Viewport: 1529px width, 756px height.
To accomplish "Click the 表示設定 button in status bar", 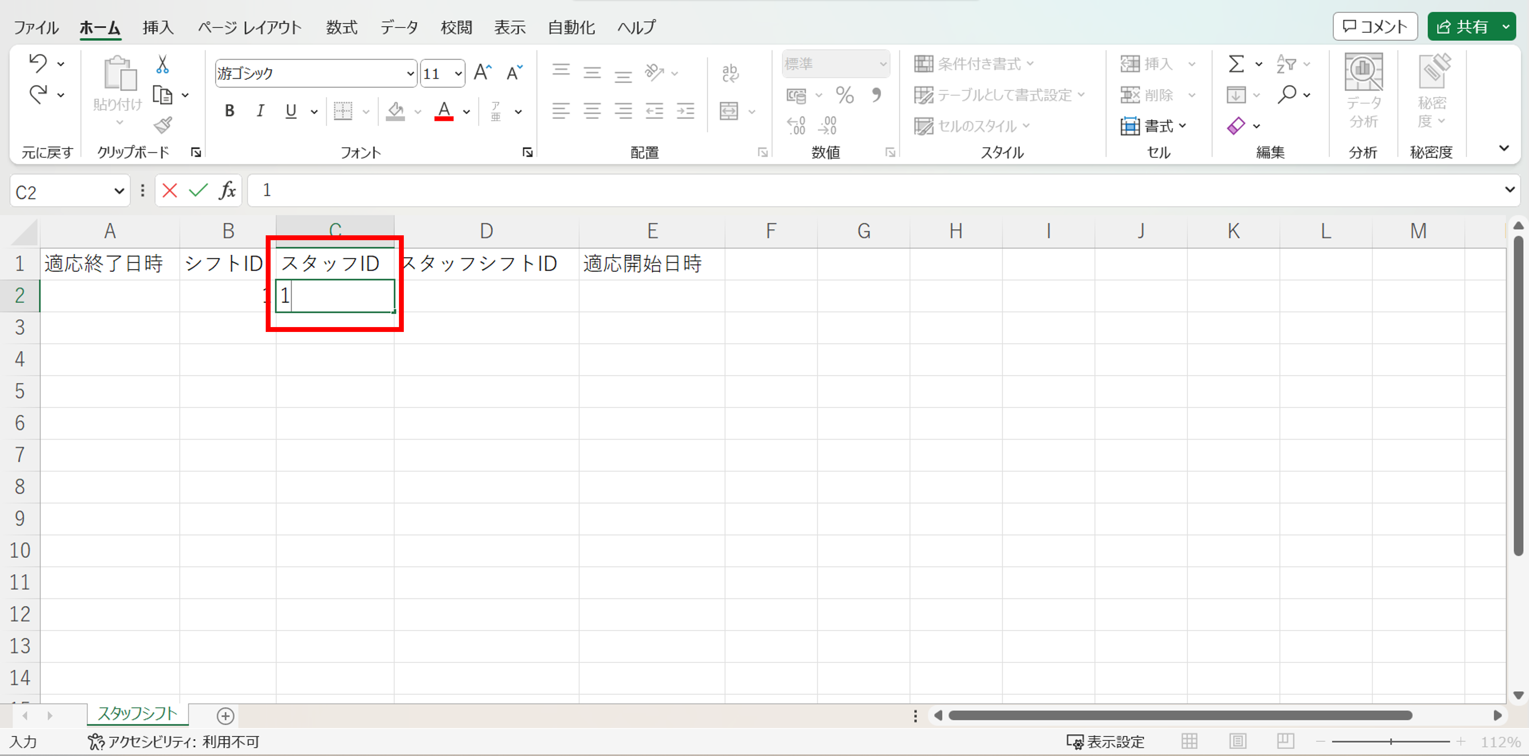I will tap(1105, 742).
